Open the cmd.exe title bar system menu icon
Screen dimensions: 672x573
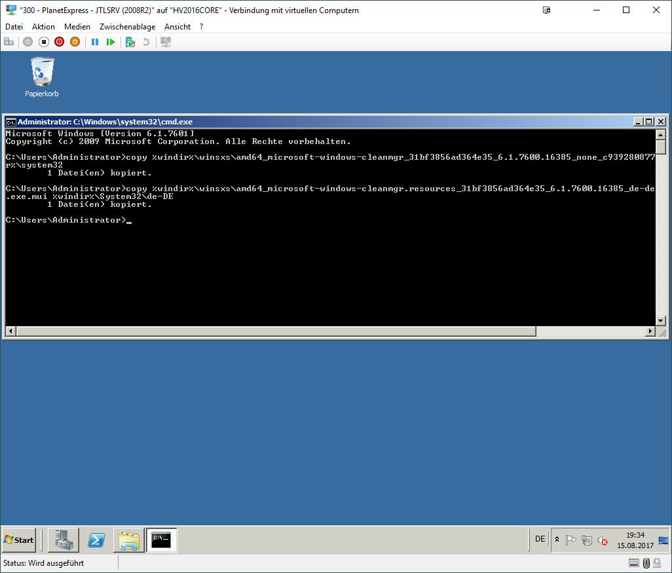10,122
